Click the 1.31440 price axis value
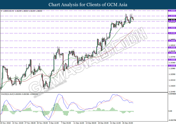 tap(172, 92)
